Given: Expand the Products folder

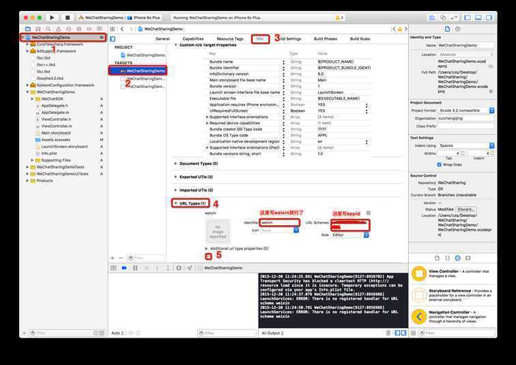Looking at the screenshot, I should point(27,181).
